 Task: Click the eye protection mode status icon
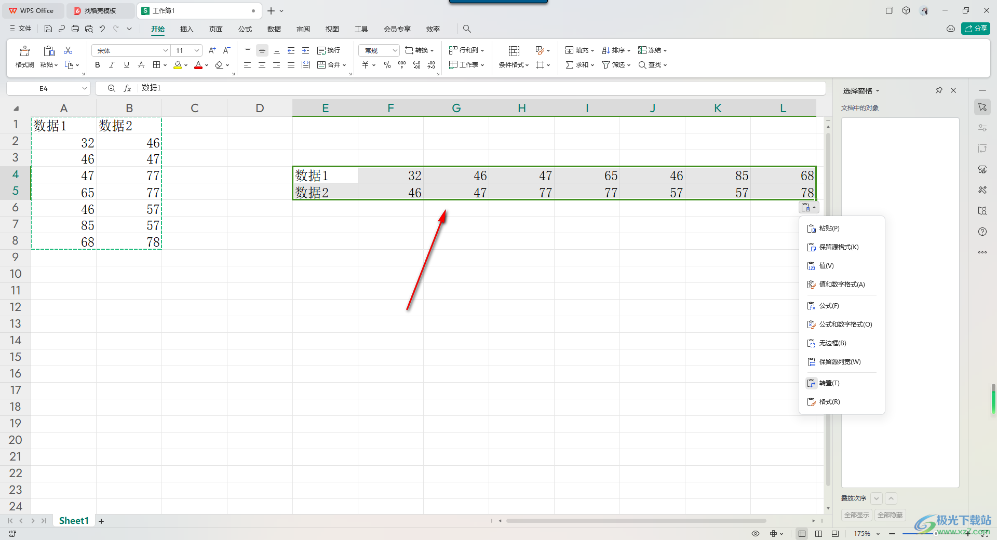click(x=756, y=533)
